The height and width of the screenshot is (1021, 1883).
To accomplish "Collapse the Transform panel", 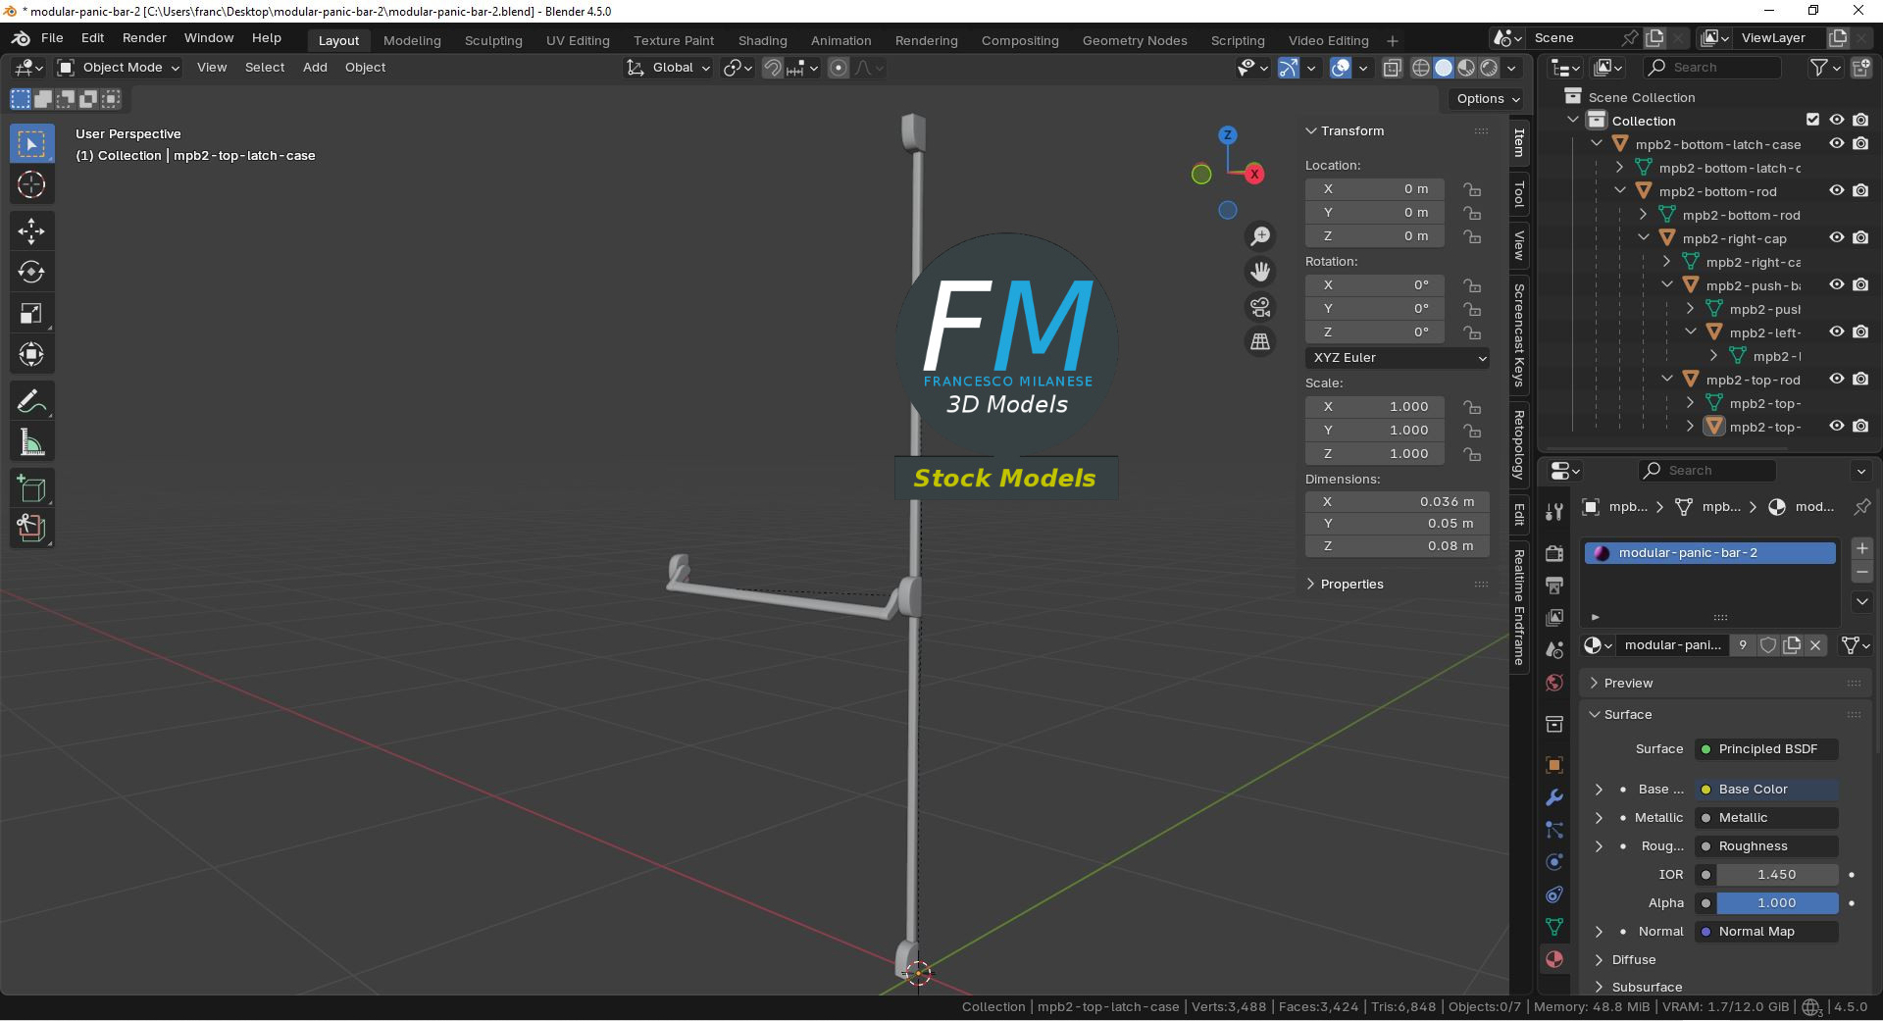I will point(1311,131).
